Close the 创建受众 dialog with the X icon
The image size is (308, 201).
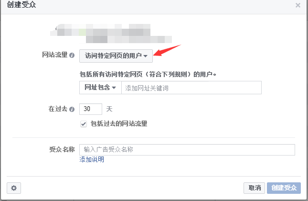click(298, 5)
